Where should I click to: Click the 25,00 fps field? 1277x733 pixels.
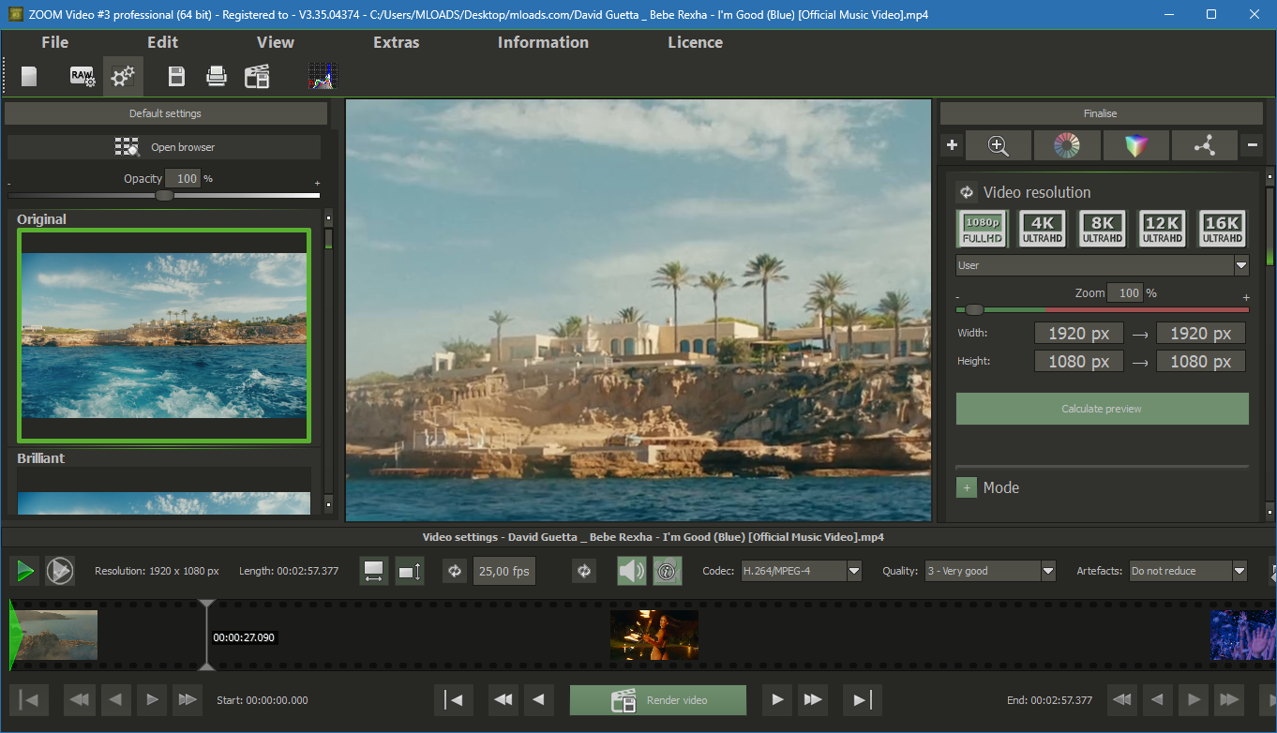(x=503, y=570)
